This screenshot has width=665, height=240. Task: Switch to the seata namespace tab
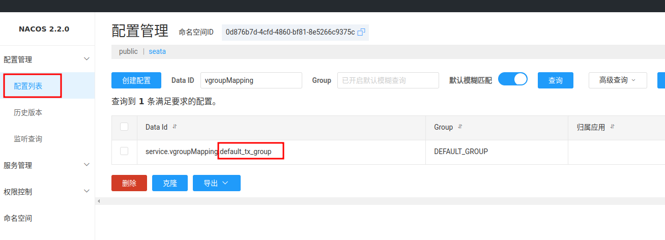(x=157, y=51)
